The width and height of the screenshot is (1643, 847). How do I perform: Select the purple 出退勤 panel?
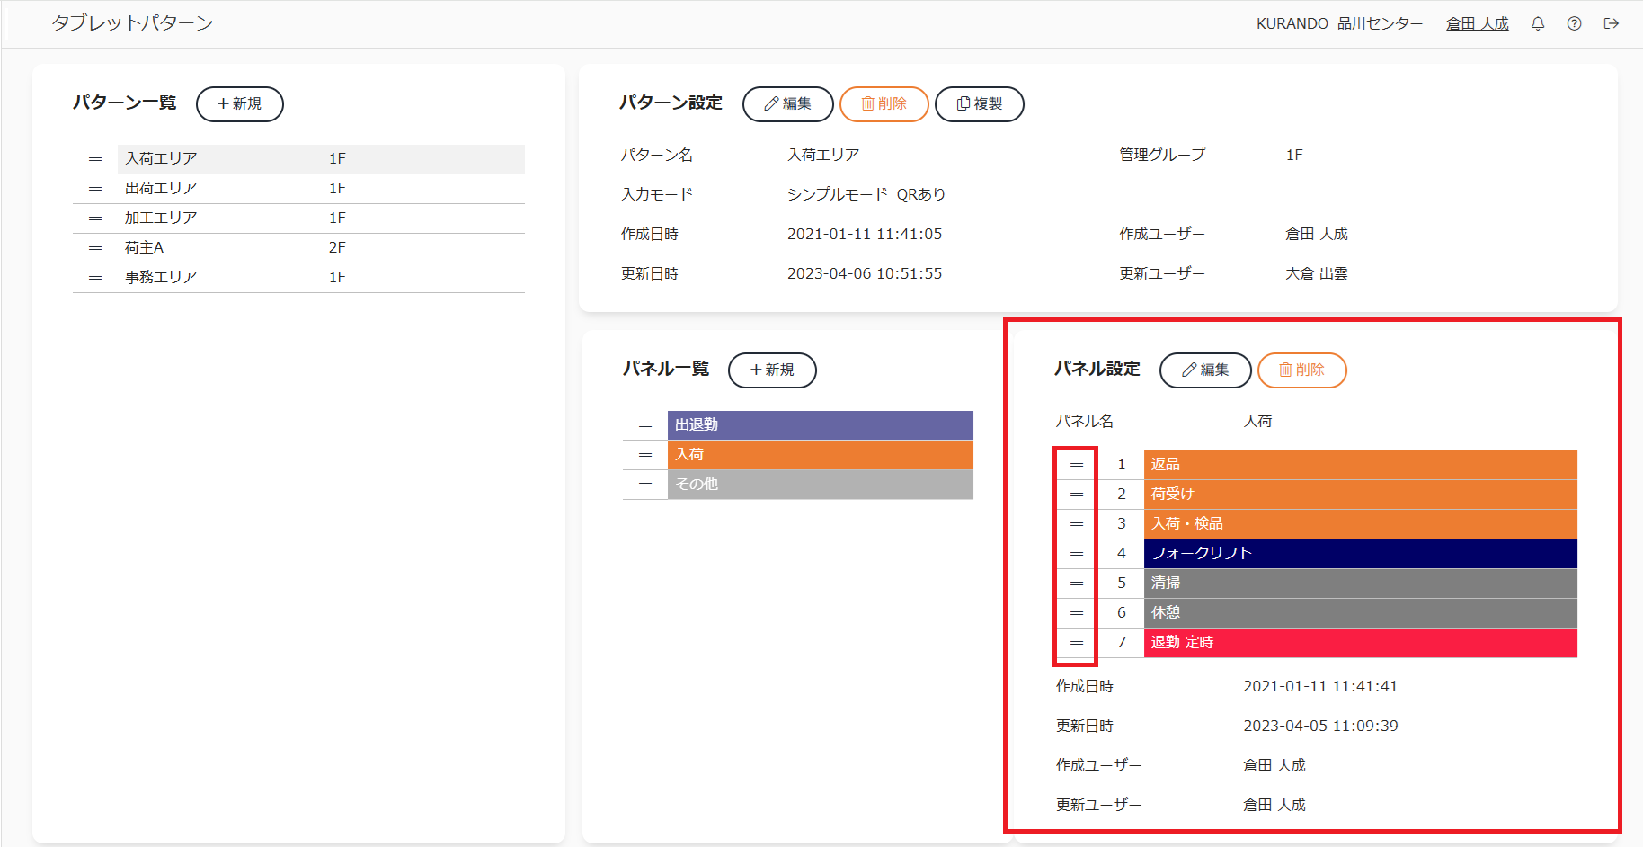pos(821,425)
